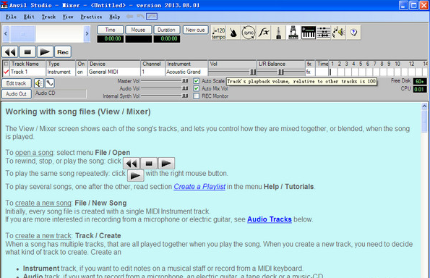Click the back arrow in menu bar
The image size is (430, 278).
[129, 17]
